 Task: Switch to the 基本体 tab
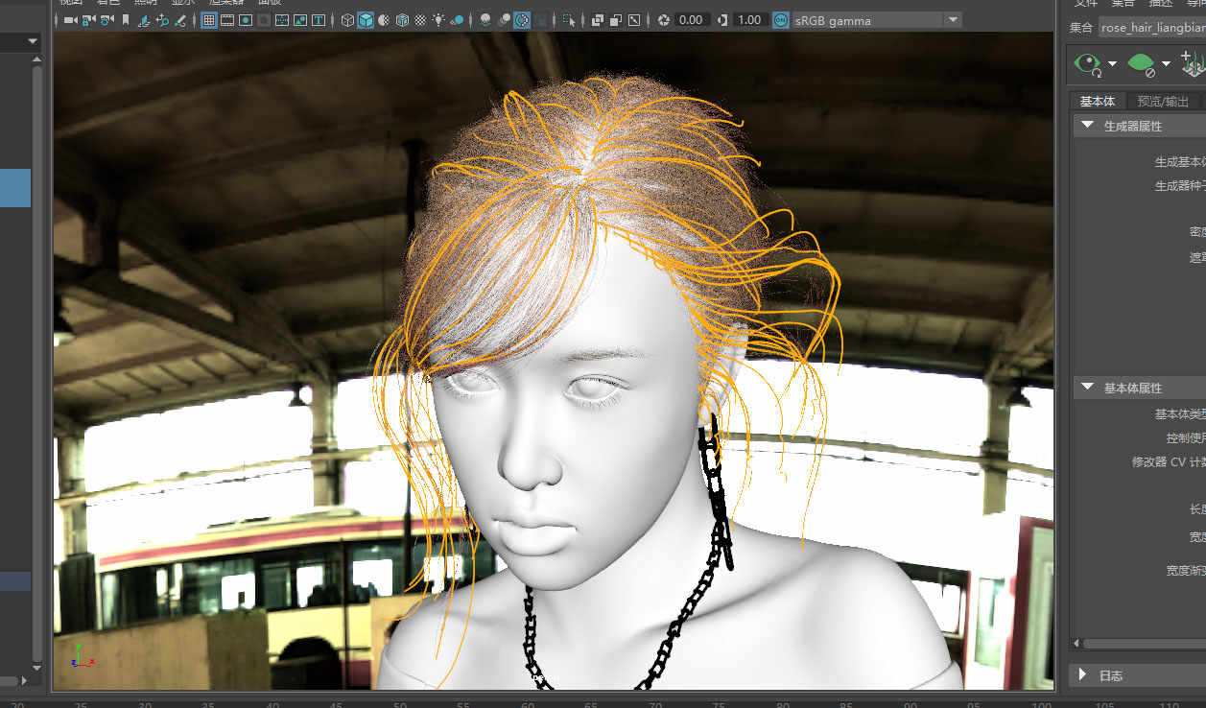(x=1097, y=102)
